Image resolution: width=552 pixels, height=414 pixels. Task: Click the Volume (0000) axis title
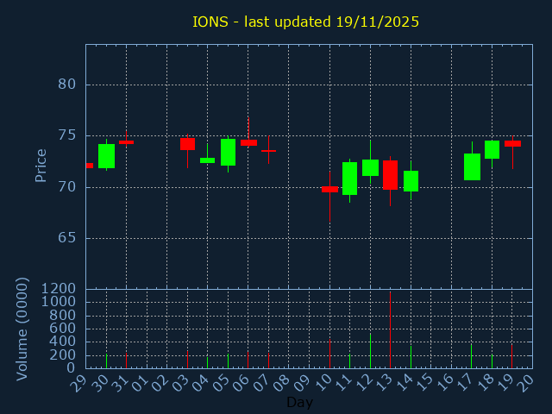pyautogui.click(x=23, y=328)
